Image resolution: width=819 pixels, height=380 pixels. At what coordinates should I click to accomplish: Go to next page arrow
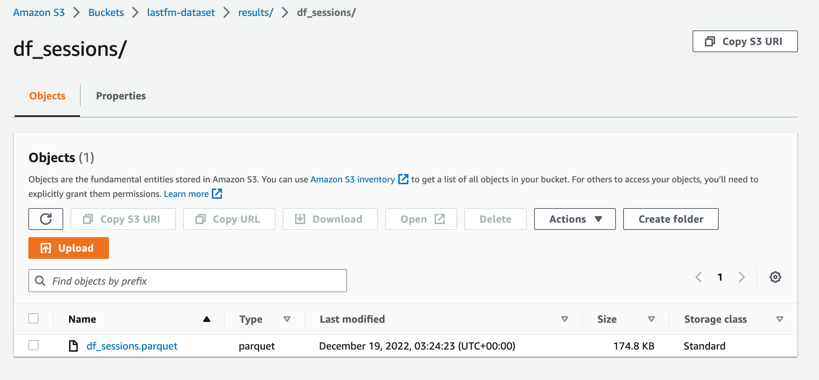pyautogui.click(x=742, y=277)
